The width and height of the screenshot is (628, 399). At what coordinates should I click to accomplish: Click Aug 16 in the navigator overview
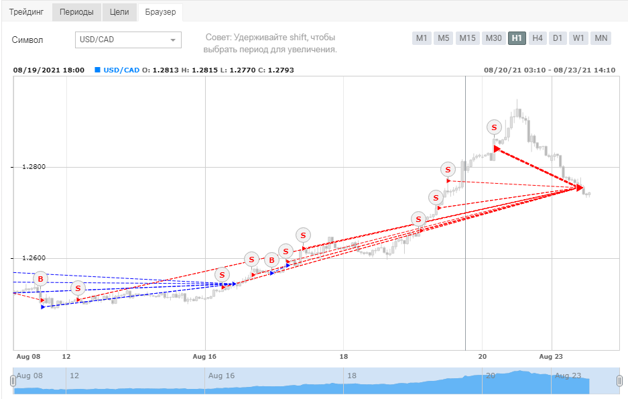(221, 376)
